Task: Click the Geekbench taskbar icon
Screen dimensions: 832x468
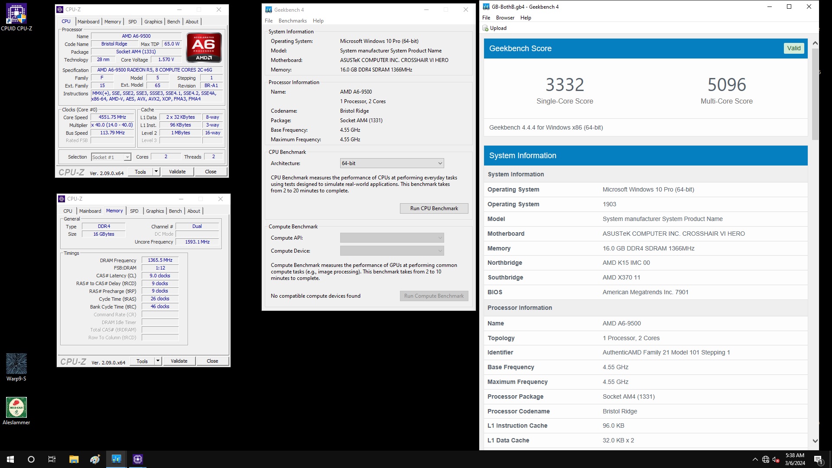Action: 116,459
